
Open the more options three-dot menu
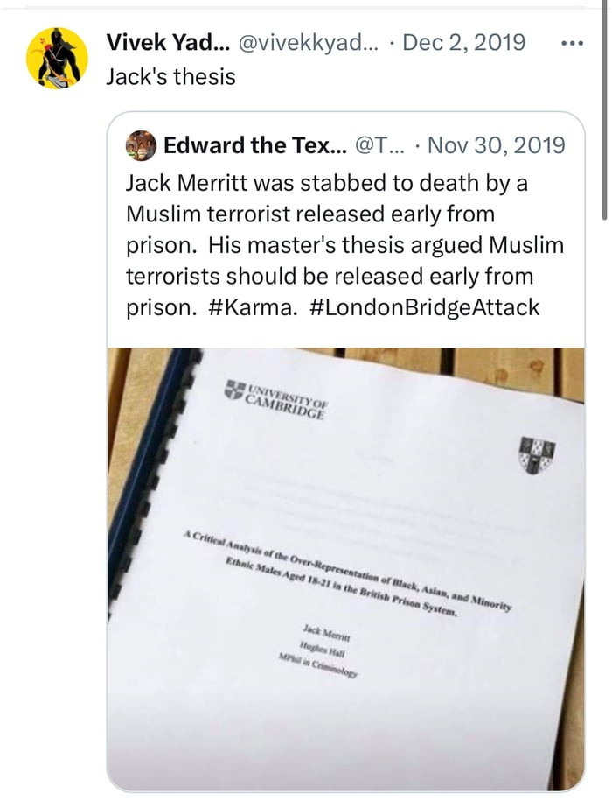[571, 43]
